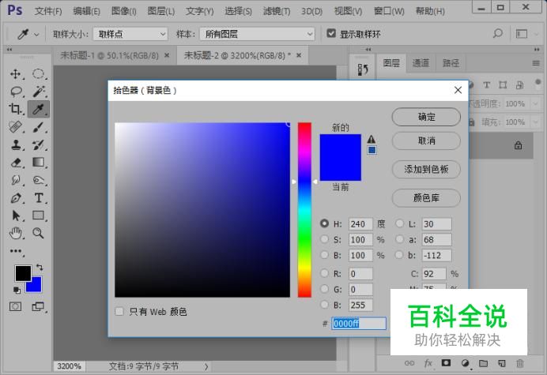This screenshot has height=375, width=547.
Task: Switch to the 通道 panel tab
Action: [x=421, y=63]
